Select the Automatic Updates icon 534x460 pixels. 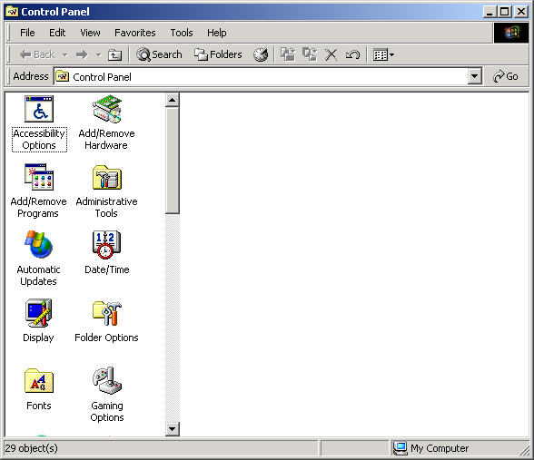pyautogui.click(x=39, y=245)
